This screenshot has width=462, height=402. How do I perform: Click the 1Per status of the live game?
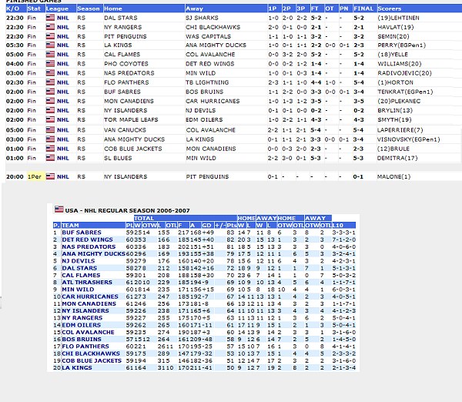click(35, 176)
